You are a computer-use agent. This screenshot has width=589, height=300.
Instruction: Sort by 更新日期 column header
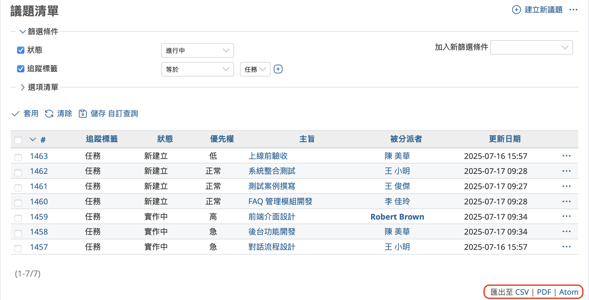click(505, 139)
